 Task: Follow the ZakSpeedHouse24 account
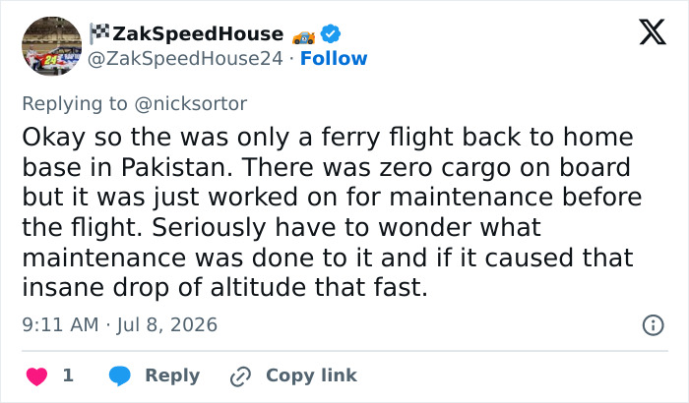point(334,58)
